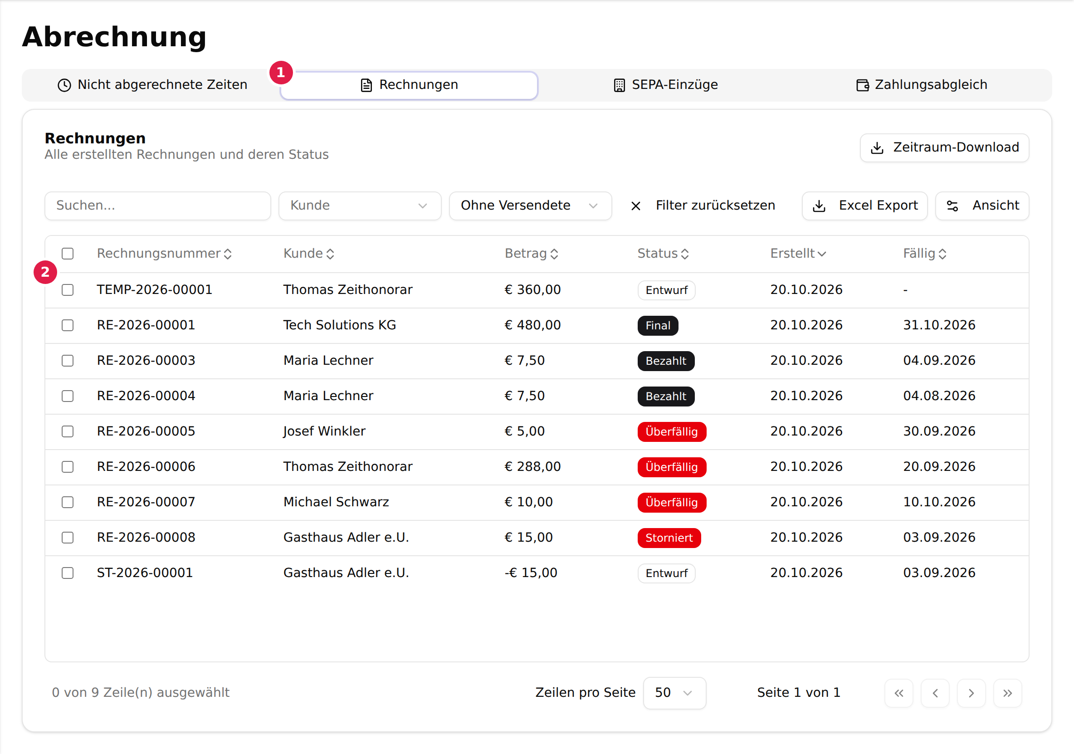Image resolution: width=1074 pixels, height=754 pixels.
Task: Click the Zeitraum-Download button
Action: 944,147
